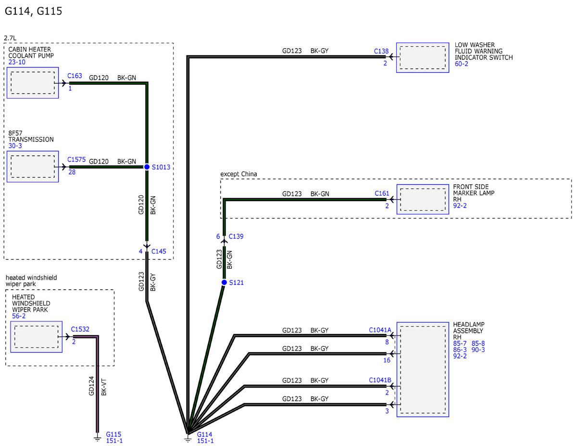This screenshot has width=577, height=446.
Task: Click the C145 inline connector label
Action: (x=159, y=252)
